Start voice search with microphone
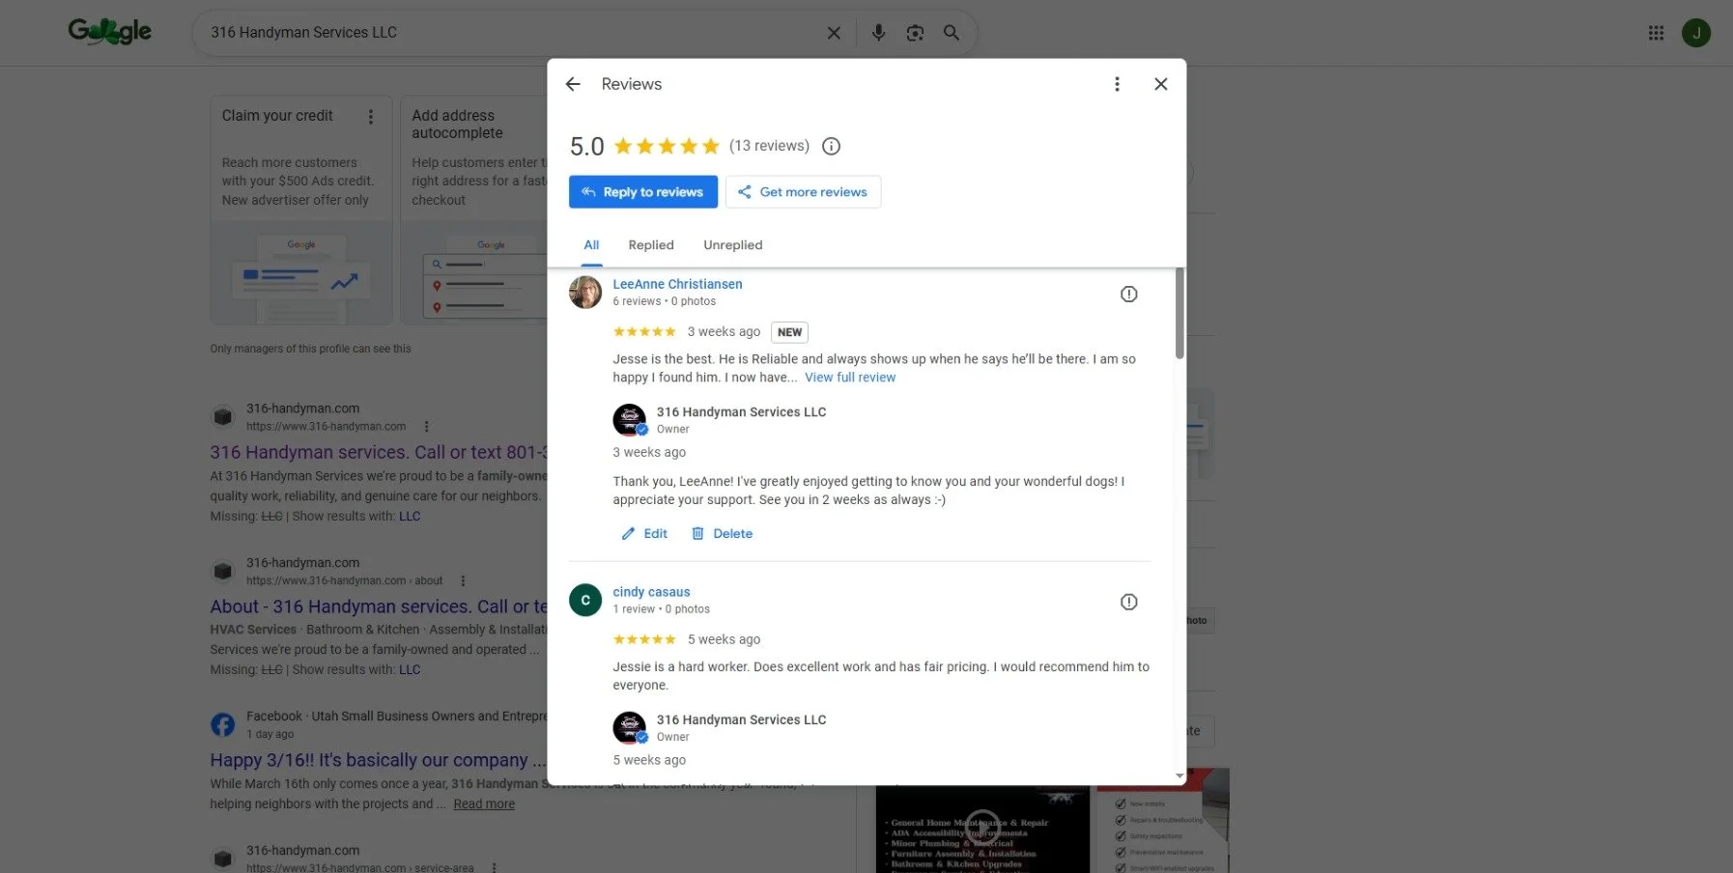1733x873 pixels. click(x=878, y=33)
